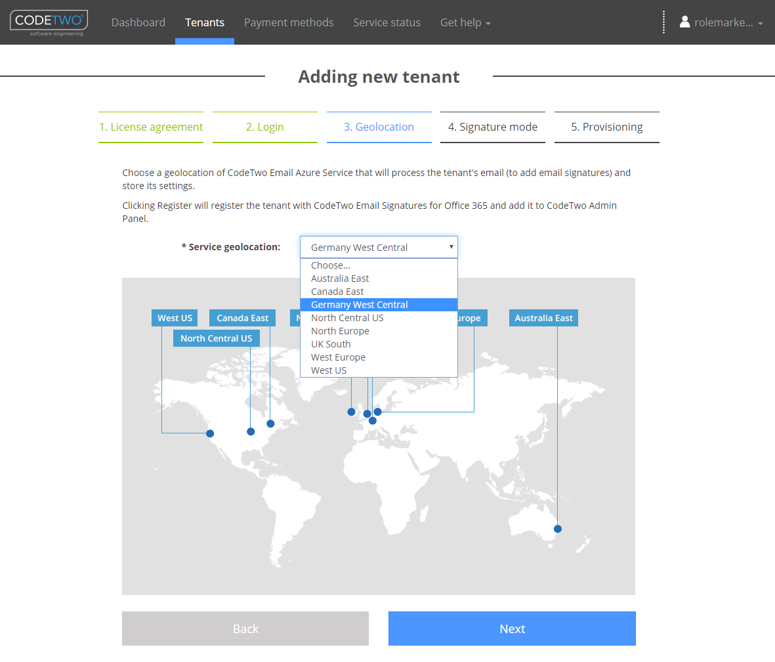Select the Geolocation step
775x662 pixels.
(379, 127)
